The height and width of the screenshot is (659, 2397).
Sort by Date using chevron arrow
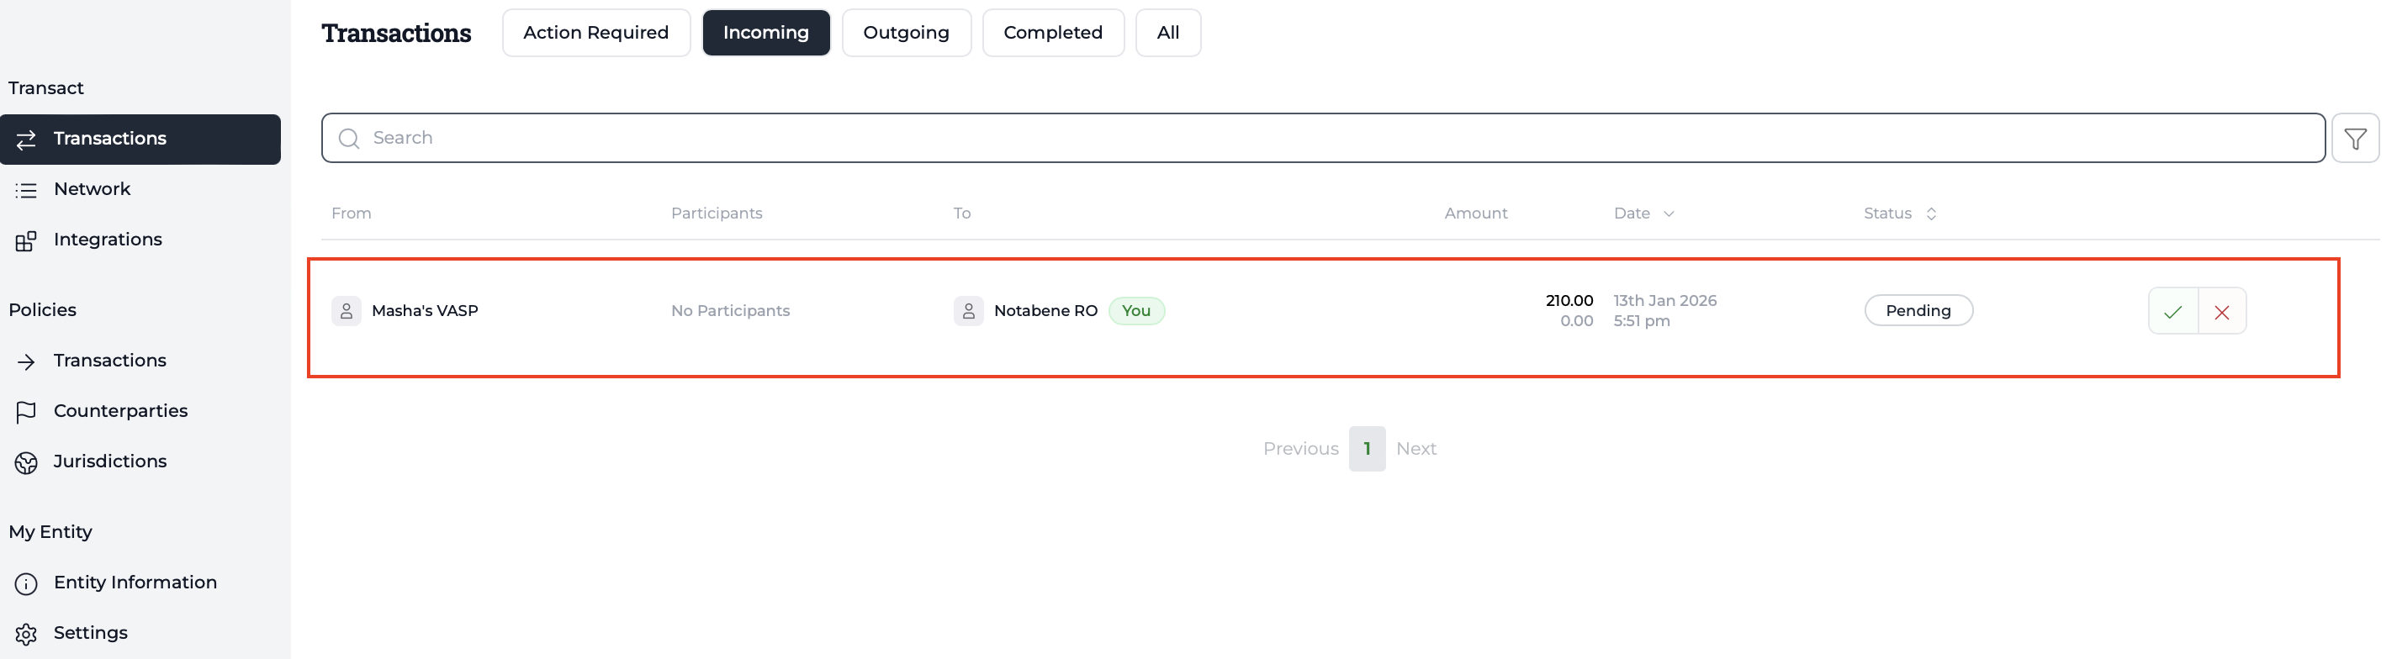1669,214
